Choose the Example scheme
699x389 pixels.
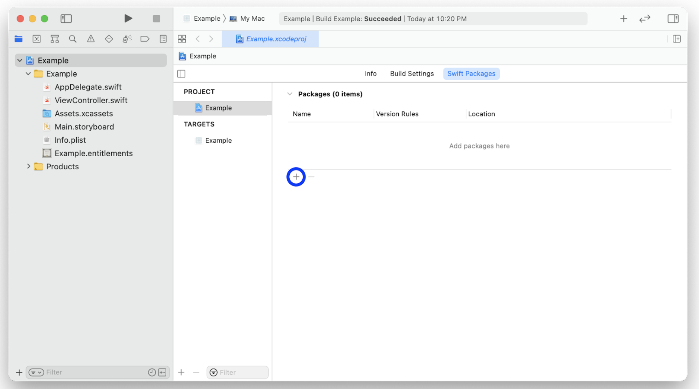202,19
